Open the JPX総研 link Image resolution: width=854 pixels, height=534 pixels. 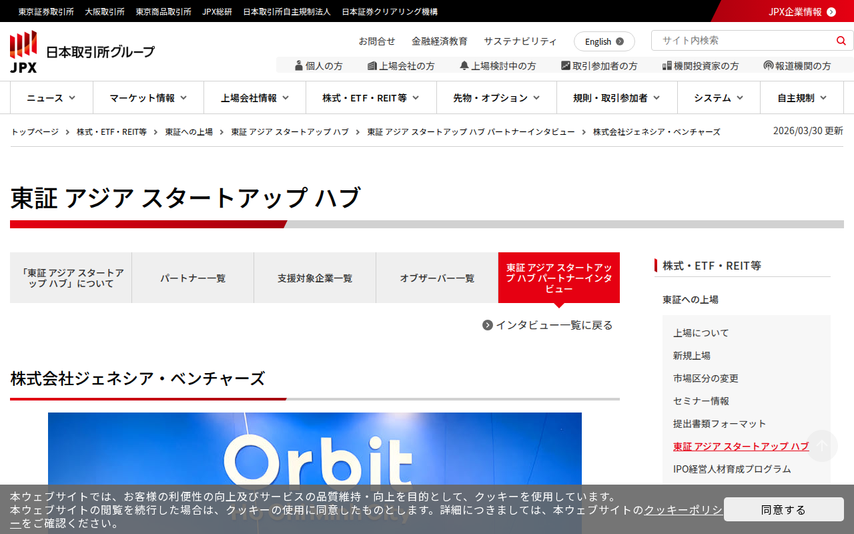[x=218, y=11]
